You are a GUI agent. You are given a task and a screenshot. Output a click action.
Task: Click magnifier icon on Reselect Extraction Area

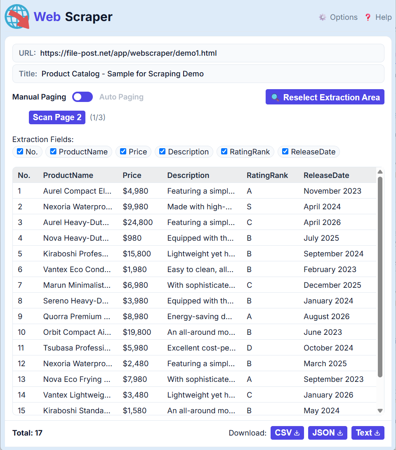[275, 97]
